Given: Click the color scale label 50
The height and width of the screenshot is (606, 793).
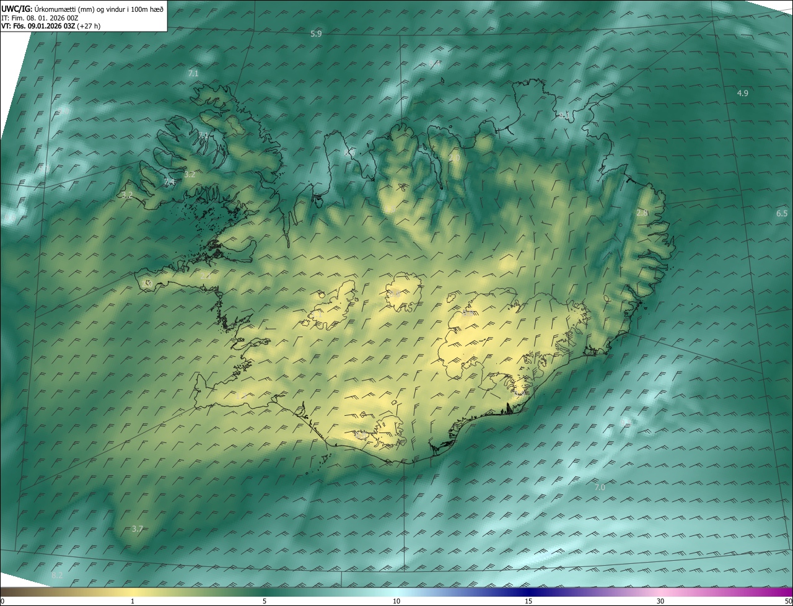Looking at the screenshot, I should pyautogui.click(x=788, y=601).
